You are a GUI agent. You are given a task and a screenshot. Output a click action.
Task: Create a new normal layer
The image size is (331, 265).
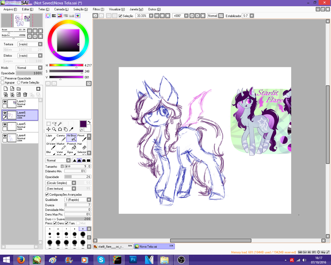click(6, 89)
